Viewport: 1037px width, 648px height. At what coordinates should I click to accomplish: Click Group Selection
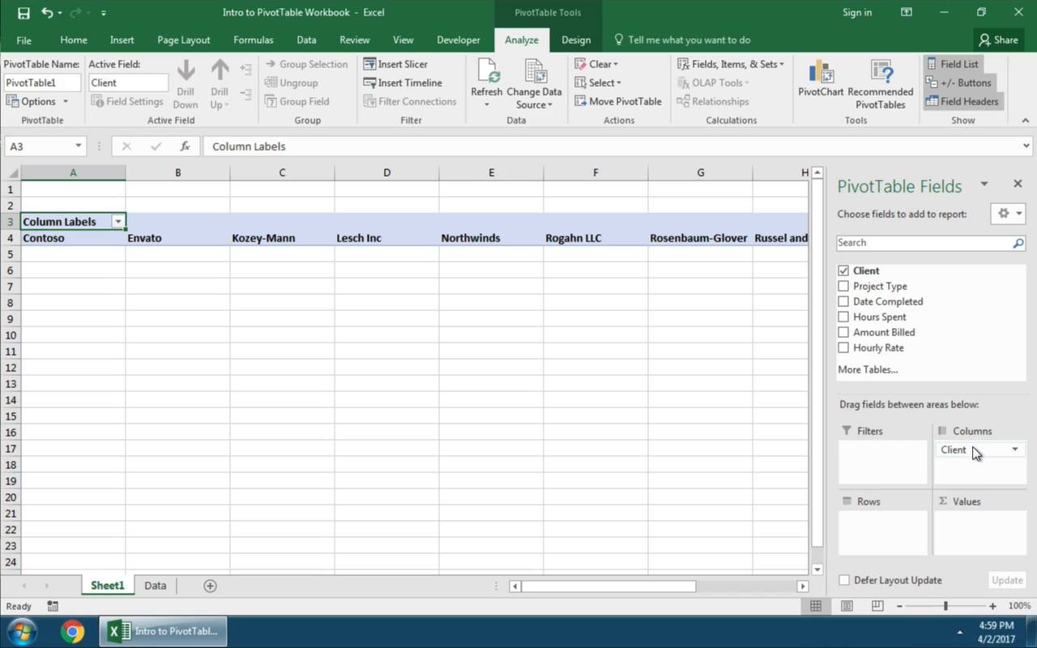pyautogui.click(x=306, y=64)
